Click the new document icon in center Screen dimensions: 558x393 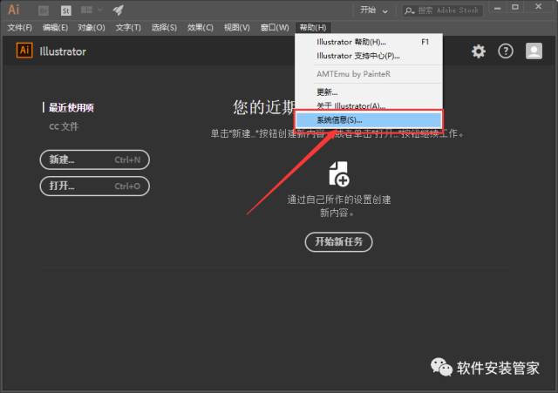[x=339, y=173]
